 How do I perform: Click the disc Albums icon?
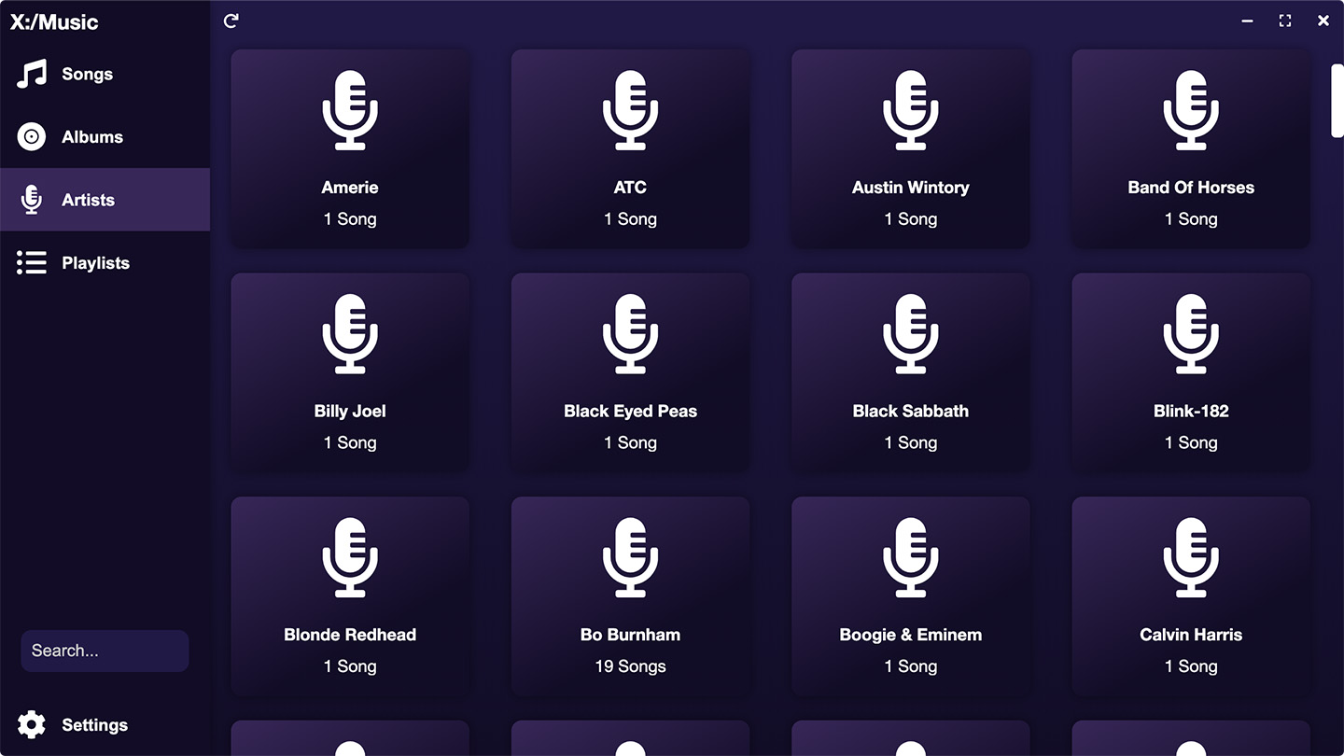[x=32, y=137]
